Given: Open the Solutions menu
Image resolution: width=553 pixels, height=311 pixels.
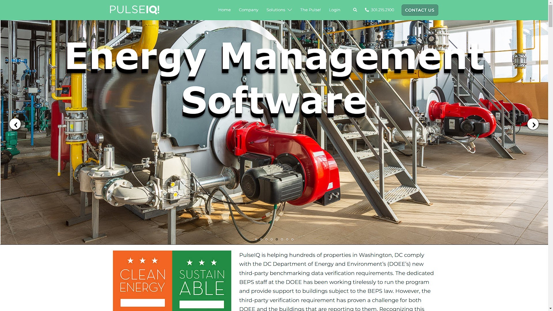Looking at the screenshot, I should 276,10.
